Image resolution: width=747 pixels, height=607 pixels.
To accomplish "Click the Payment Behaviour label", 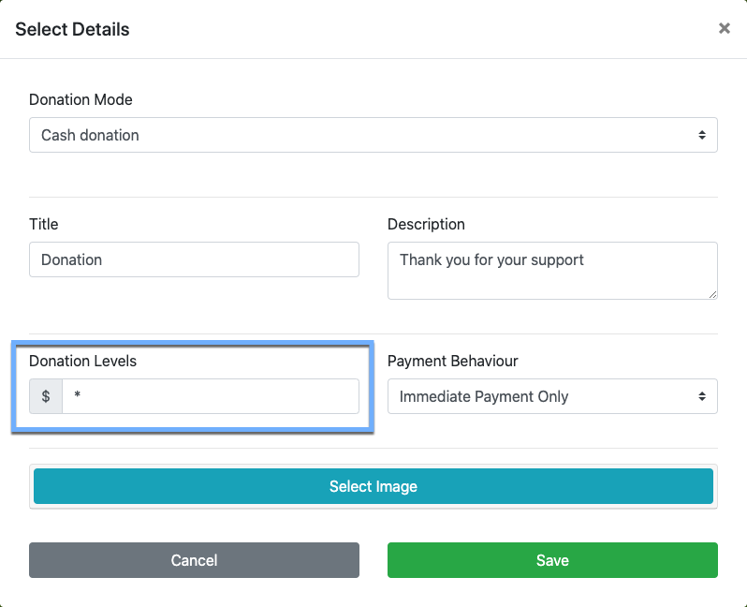I will (452, 361).
